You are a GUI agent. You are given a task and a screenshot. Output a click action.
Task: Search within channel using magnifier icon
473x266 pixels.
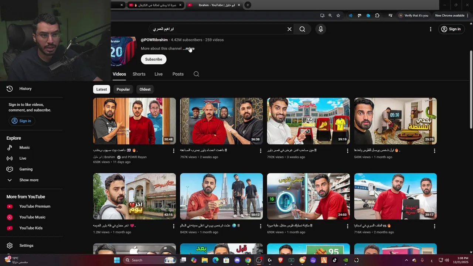click(x=196, y=74)
